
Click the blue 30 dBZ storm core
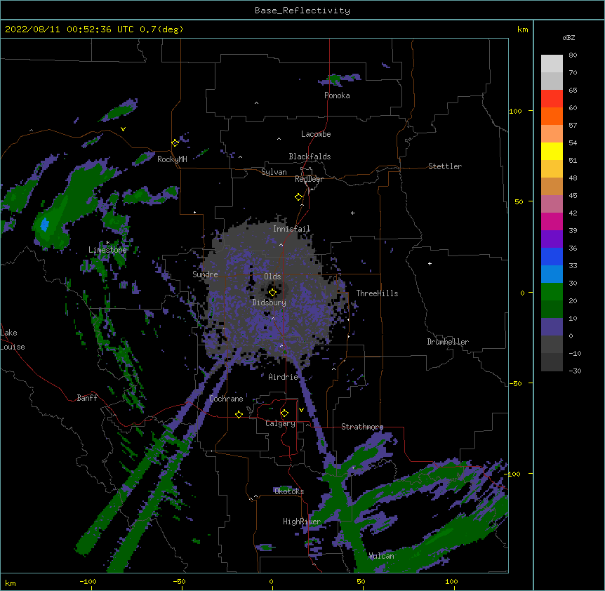coord(45,224)
